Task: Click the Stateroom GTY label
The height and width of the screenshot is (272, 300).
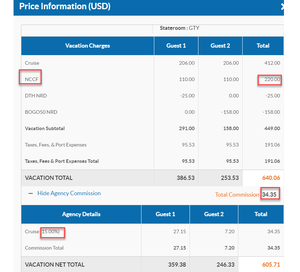Action: click(179, 28)
